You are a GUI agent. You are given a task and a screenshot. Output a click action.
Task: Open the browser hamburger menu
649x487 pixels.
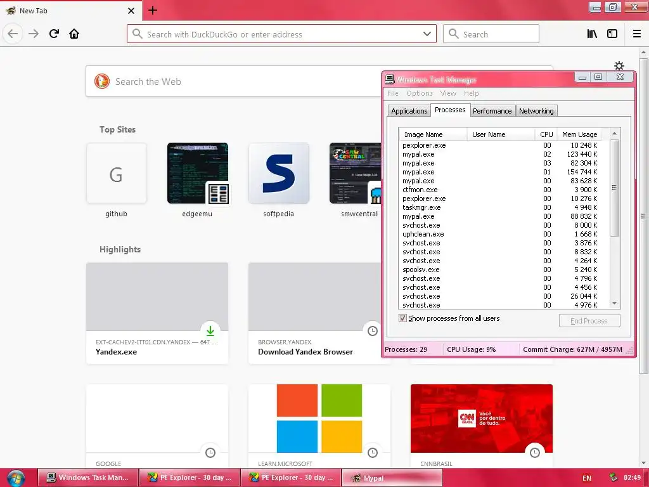[x=637, y=34]
